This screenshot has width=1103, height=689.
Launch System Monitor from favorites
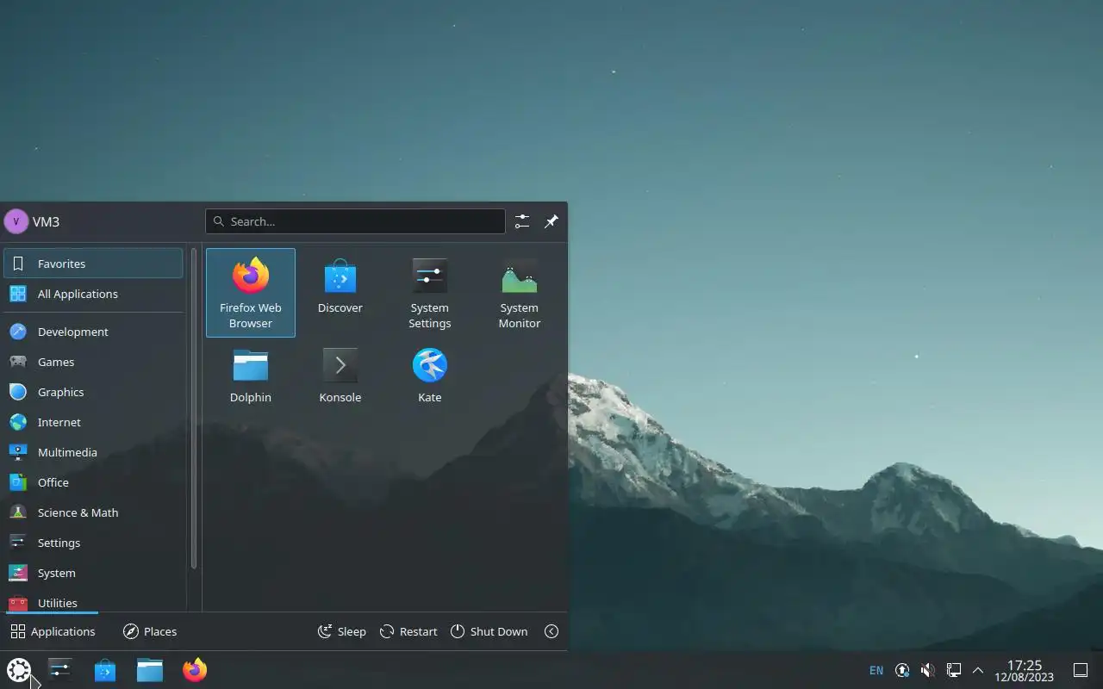(520, 293)
